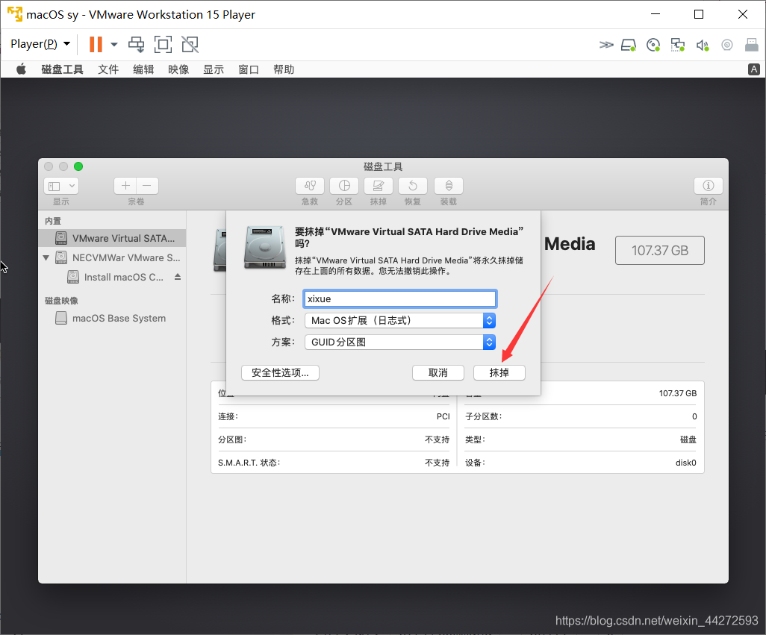Open the Format (格式) dropdown
The height and width of the screenshot is (635, 766).
click(399, 320)
